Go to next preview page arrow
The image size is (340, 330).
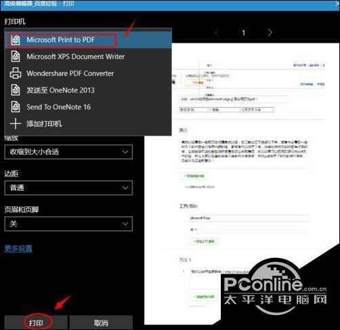(270, 33)
